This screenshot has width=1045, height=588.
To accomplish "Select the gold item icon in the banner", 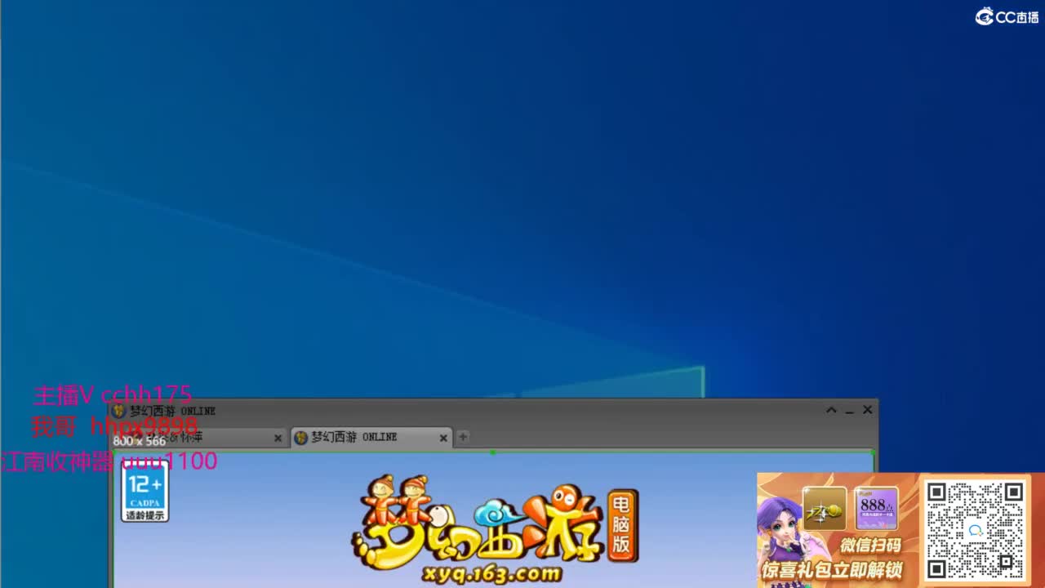I will point(825,509).
